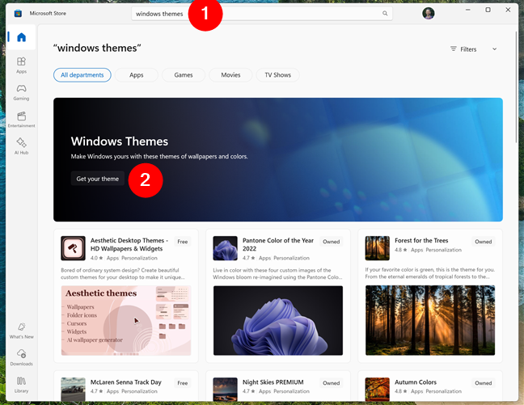The width and height of the screenshot is (524, 405).
Task: Click the Pantone Color of the Year icon
Action: [226, 248]
